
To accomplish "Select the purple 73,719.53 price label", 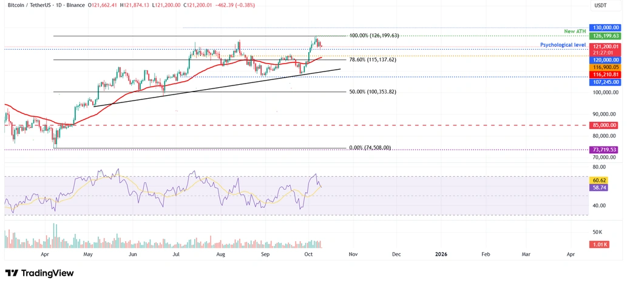I will click(x=606, y=149).
